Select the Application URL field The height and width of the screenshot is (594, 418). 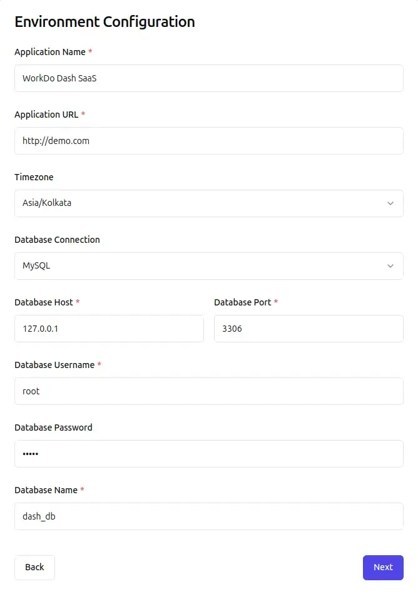(209, 141)
